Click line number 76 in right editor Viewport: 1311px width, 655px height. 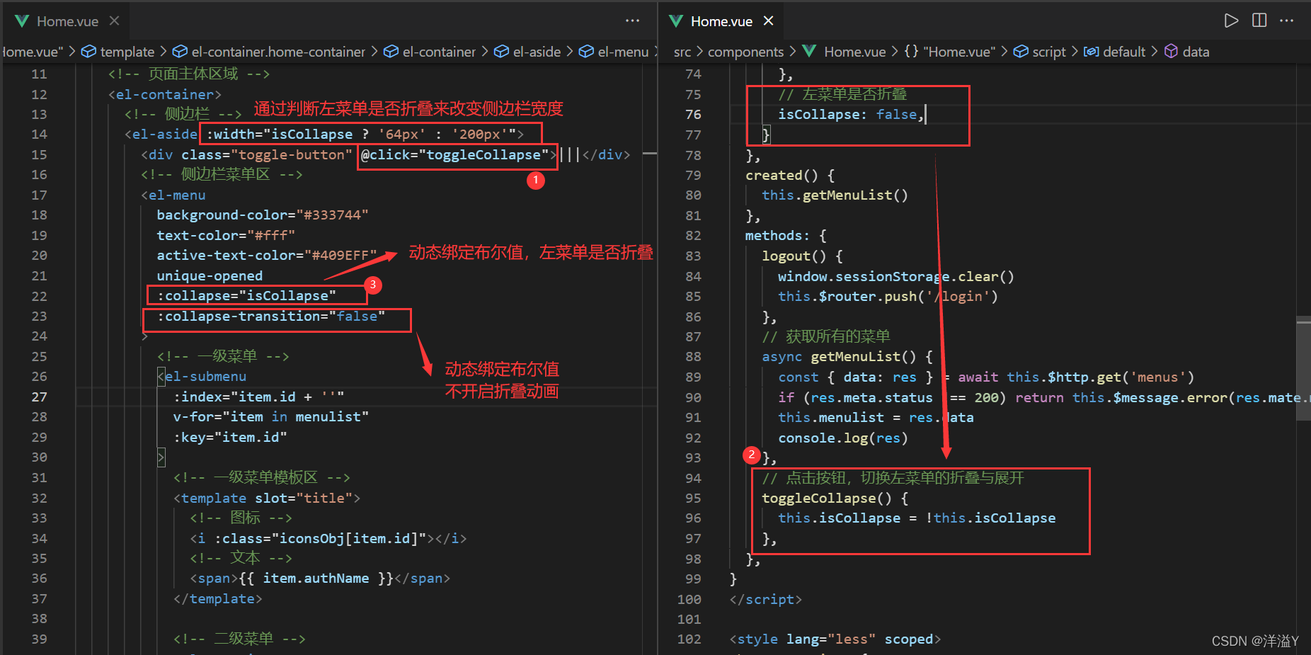tap(693, 115)
